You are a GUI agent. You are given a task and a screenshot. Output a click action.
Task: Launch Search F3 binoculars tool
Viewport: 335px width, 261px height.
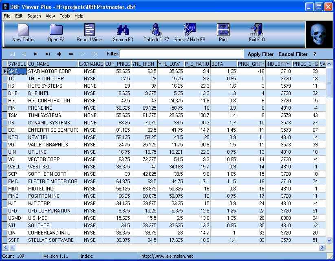[123, 33]
